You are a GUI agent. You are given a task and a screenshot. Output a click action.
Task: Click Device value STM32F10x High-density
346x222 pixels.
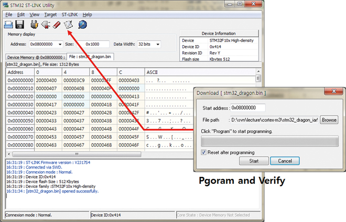point(232,40)
